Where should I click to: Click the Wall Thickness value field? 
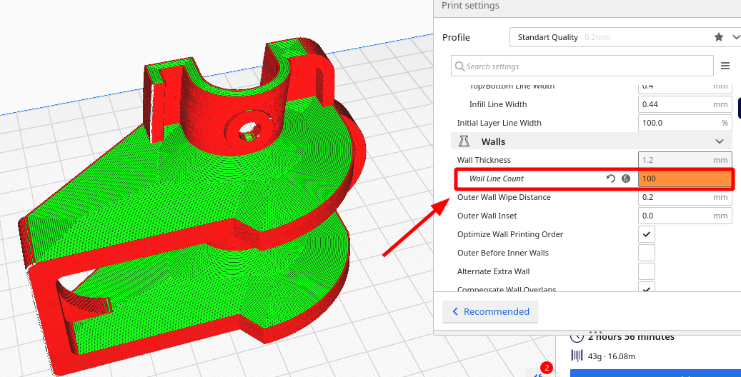(x=685, y=160)
